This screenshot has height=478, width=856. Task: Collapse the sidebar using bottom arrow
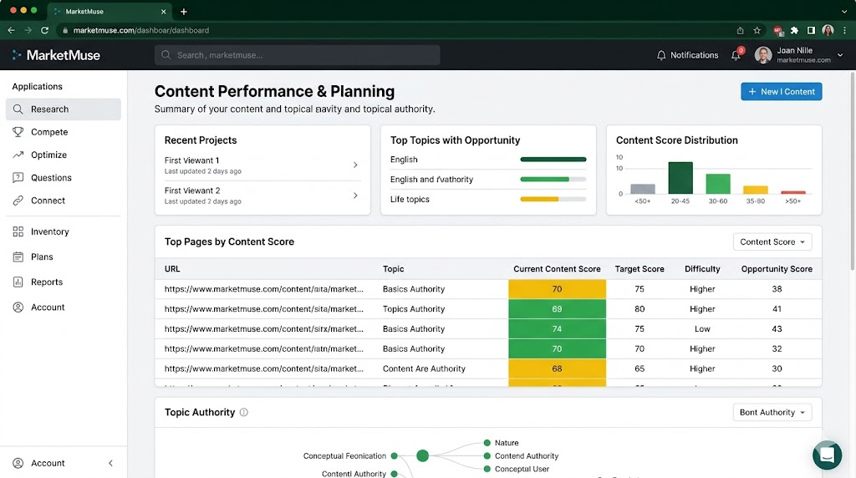[111, 463]
